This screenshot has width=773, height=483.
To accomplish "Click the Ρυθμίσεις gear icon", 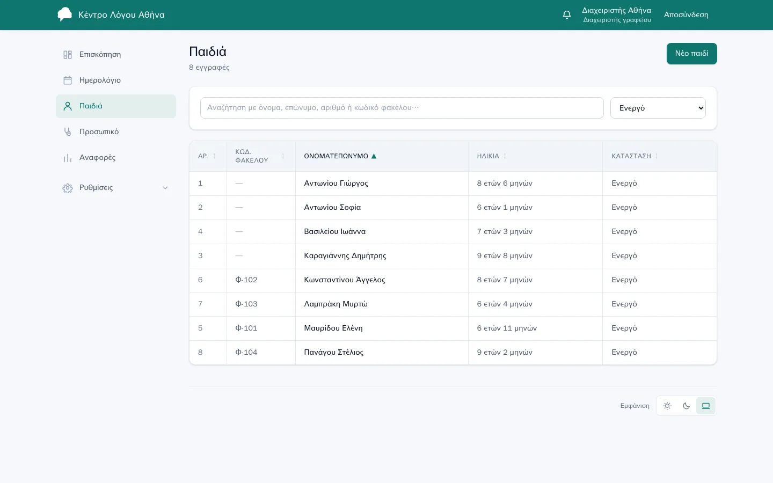I will coord(68,188).
